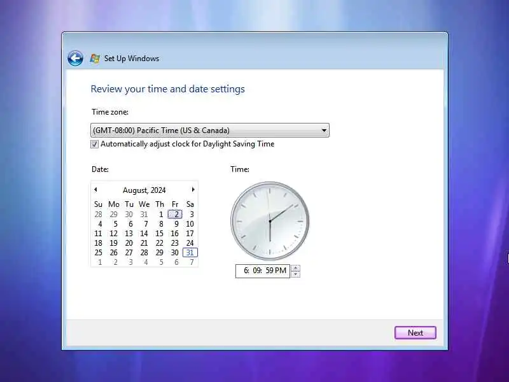Choose August 22 on the calendar
Viewport: 509px width, 382px height.
click(160, 243)
